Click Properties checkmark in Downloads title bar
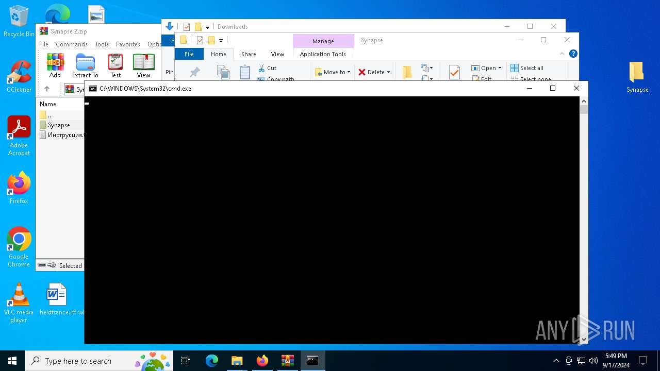 (x=187, y=27)
